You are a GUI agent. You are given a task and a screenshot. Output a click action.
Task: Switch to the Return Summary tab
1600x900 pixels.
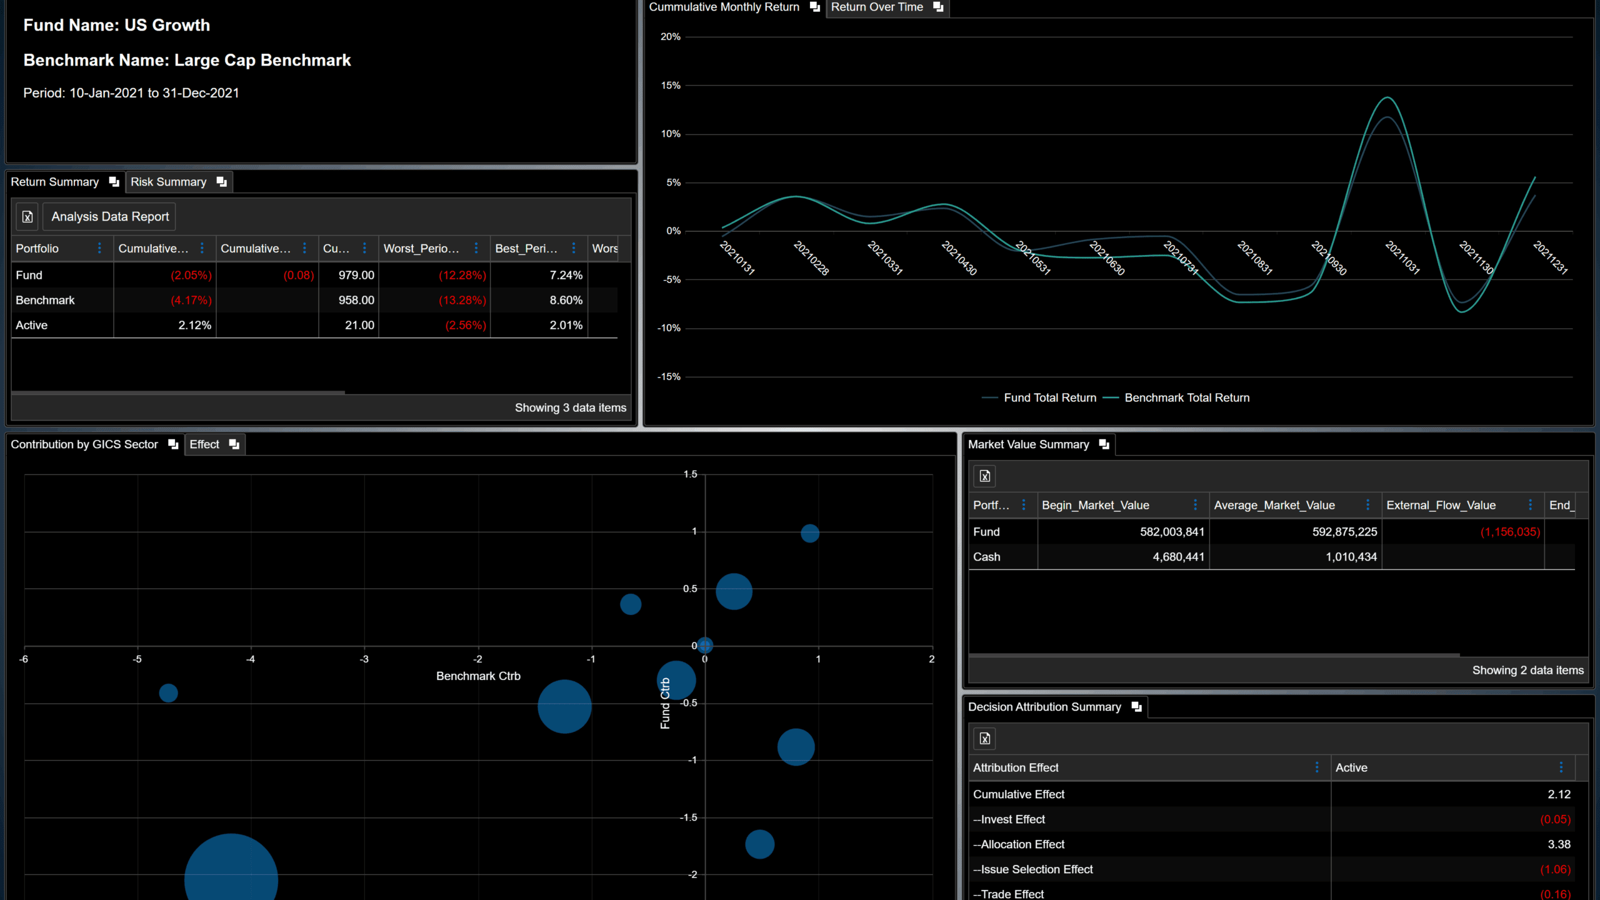[55, 182]
